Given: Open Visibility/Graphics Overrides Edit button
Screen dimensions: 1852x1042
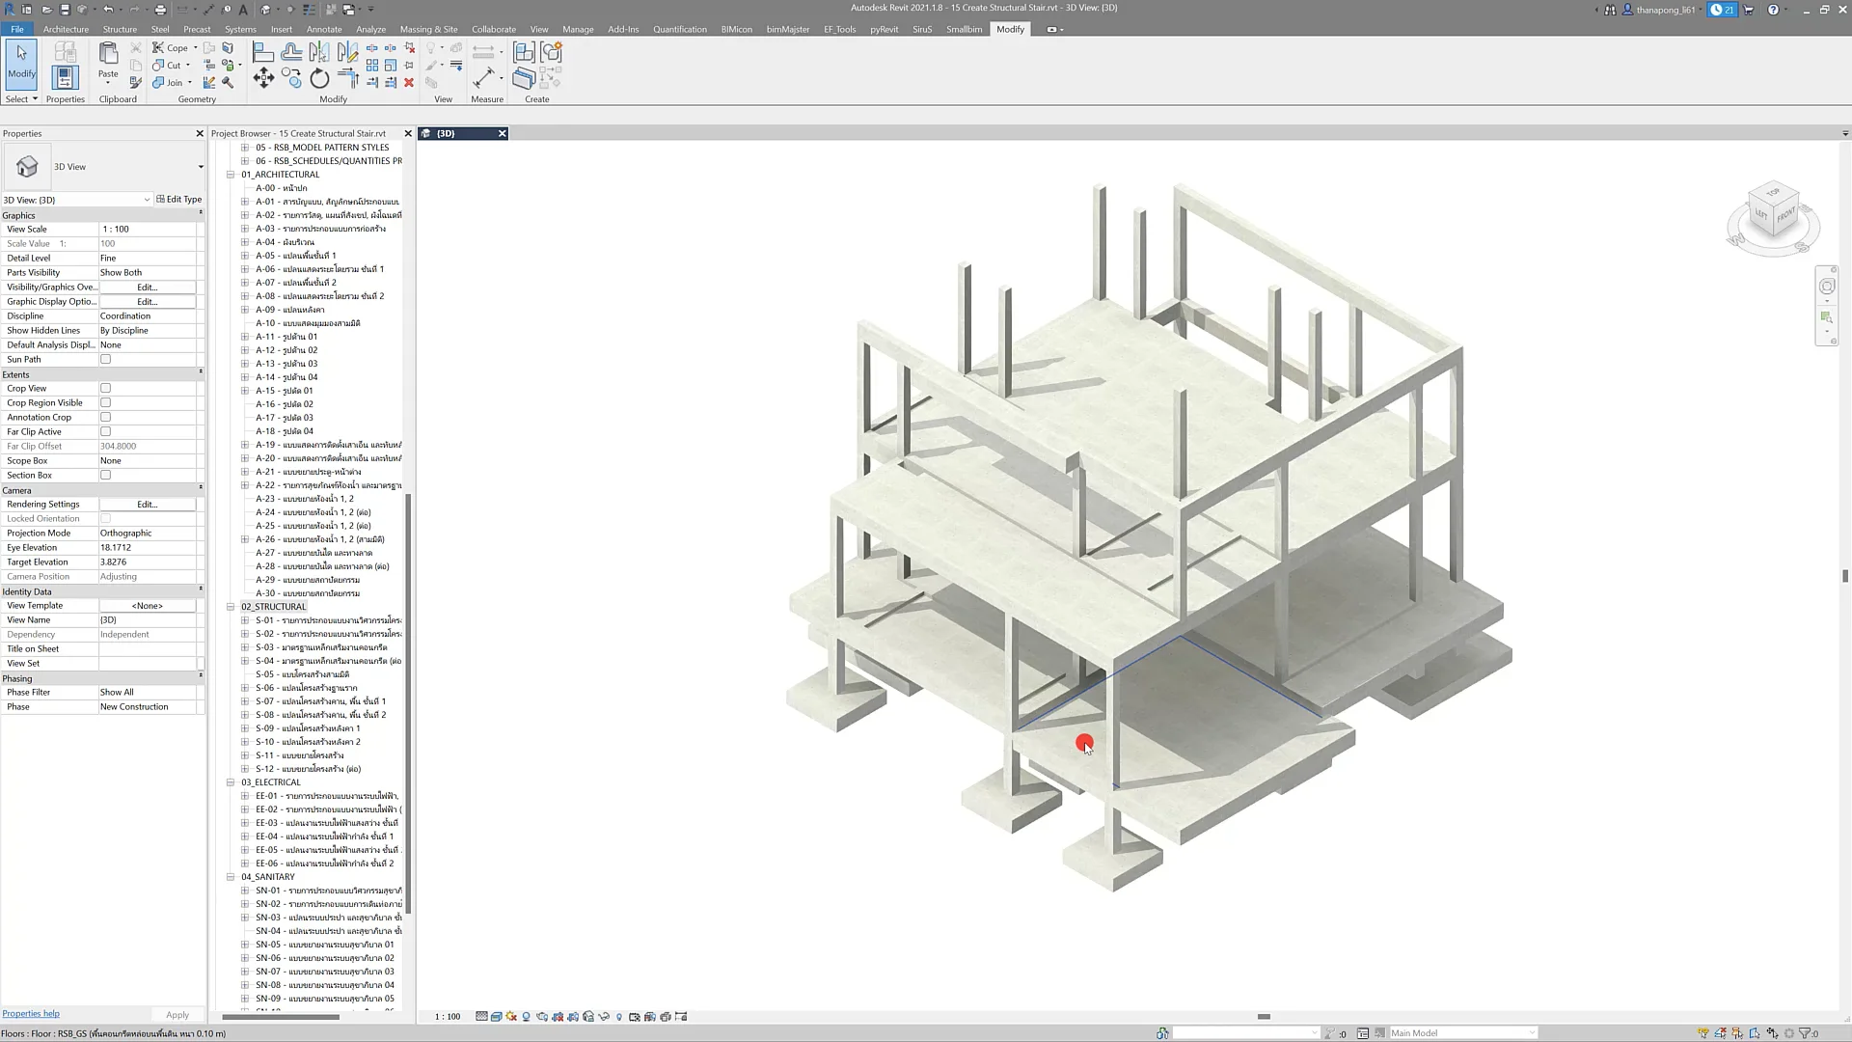Looking at the screenshot, I should click(x=147, y=288).
